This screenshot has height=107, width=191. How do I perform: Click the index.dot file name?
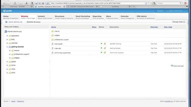58,48
